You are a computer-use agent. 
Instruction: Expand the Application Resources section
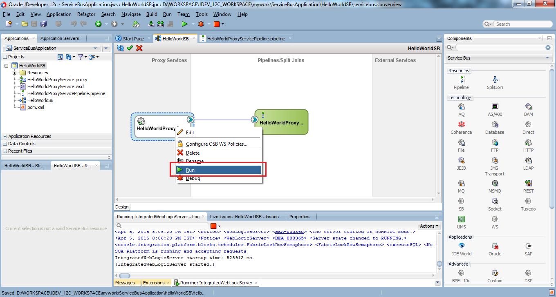[5, 137]
